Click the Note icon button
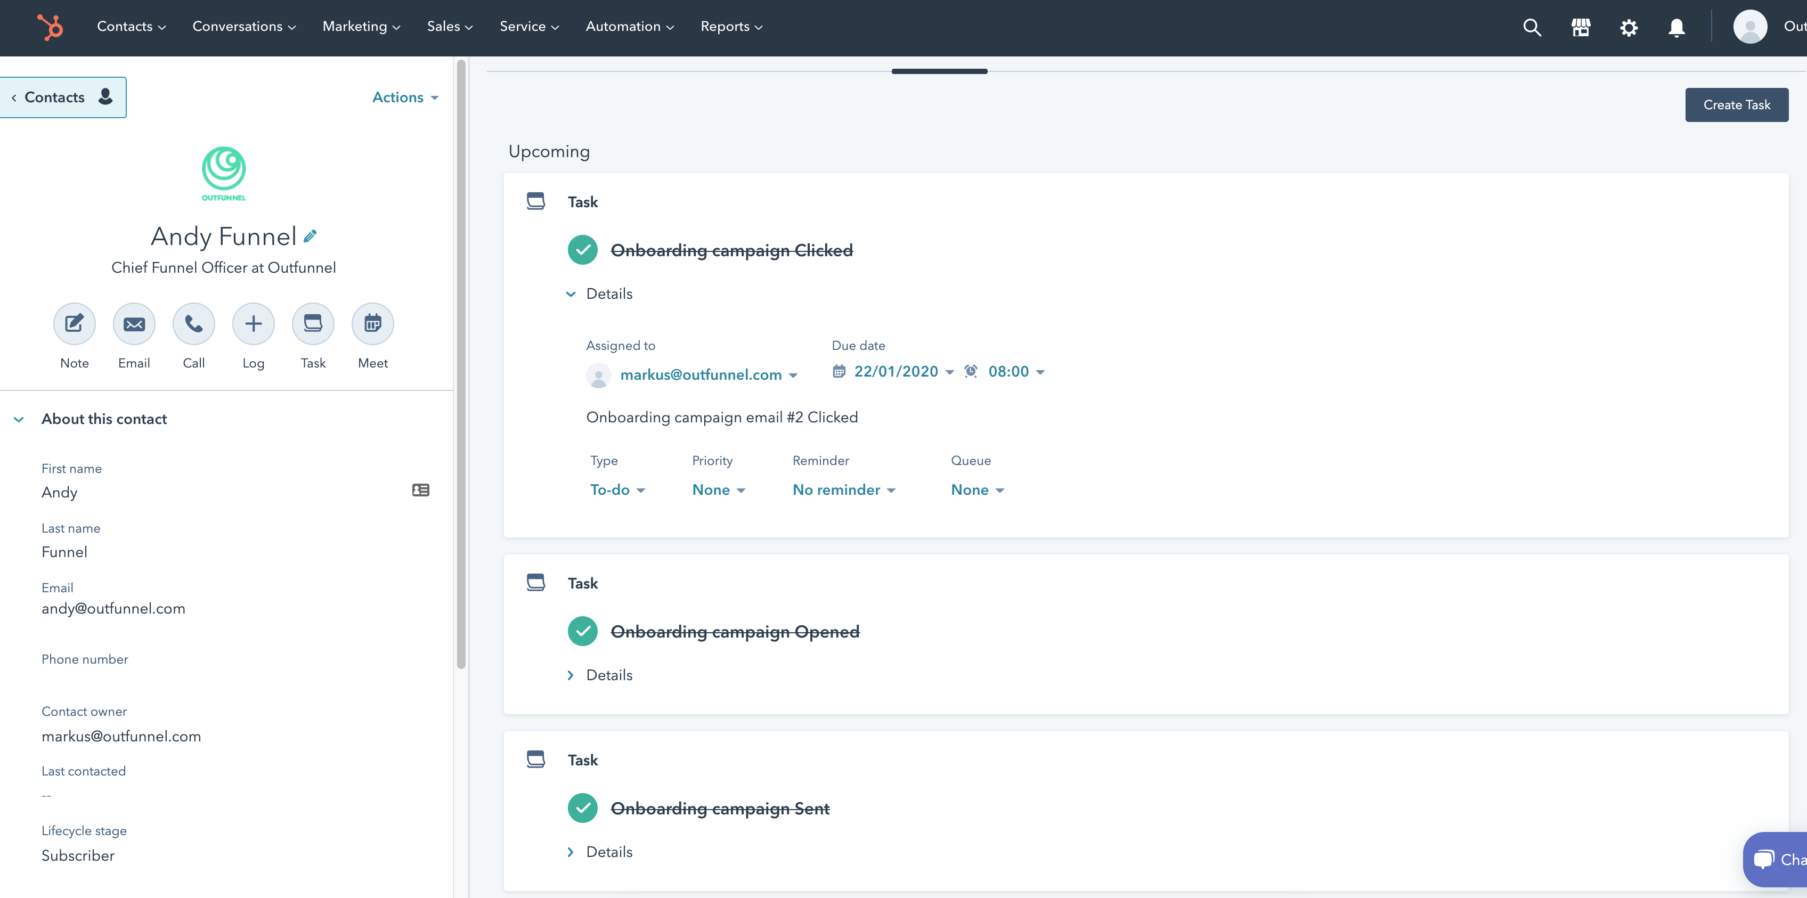1807x898 pixels. click(75, 323)
